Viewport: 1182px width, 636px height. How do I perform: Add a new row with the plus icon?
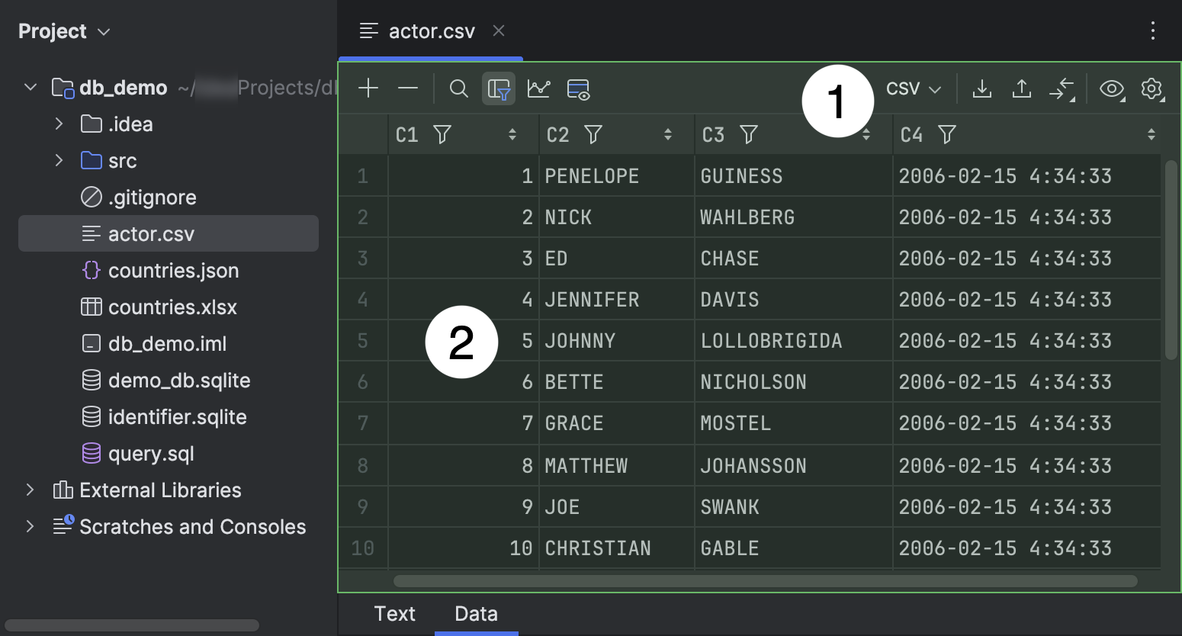tap(368, 88)
